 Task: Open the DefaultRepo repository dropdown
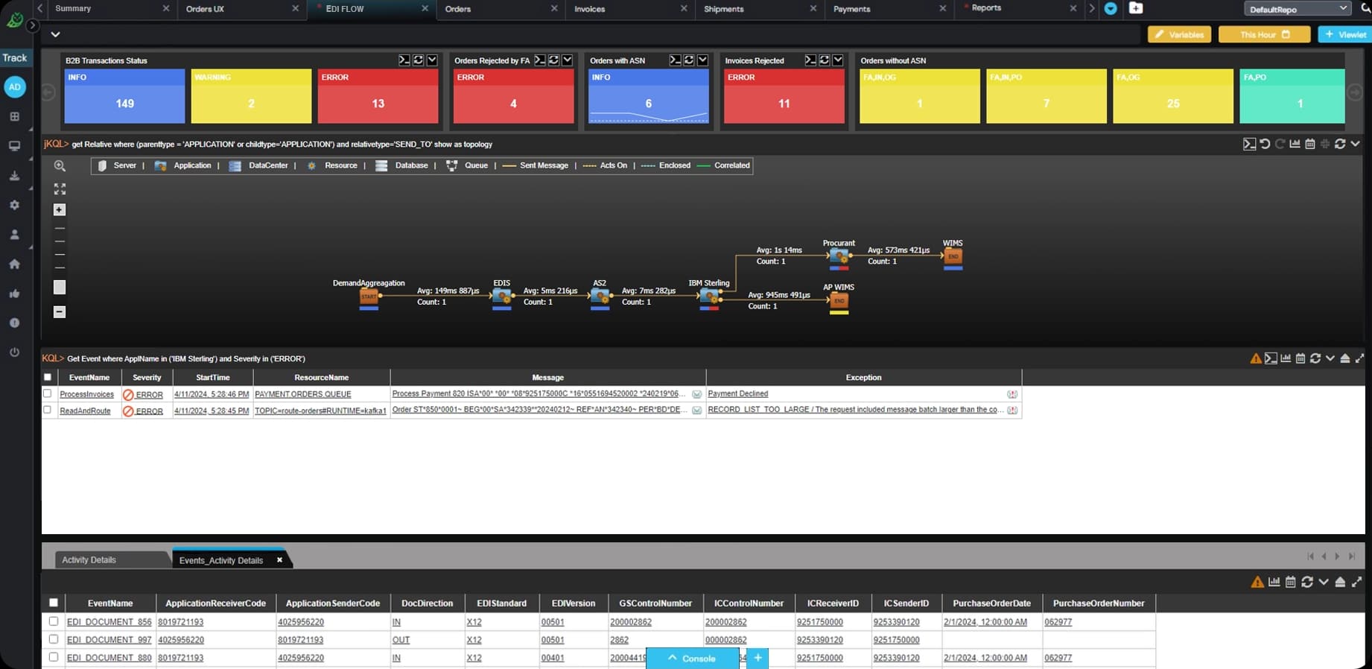tap(1297, 9)
